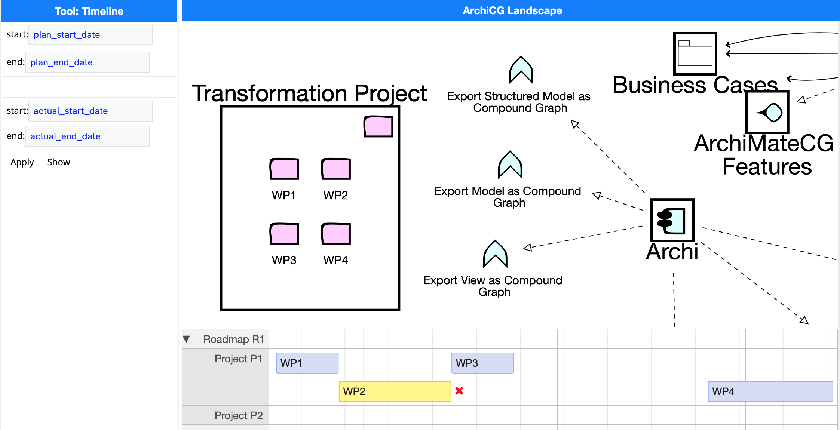The width and height of the screenshot is (840, 430).
Task: Edit the plan_start_date field
Action: (x=91, y=35)
